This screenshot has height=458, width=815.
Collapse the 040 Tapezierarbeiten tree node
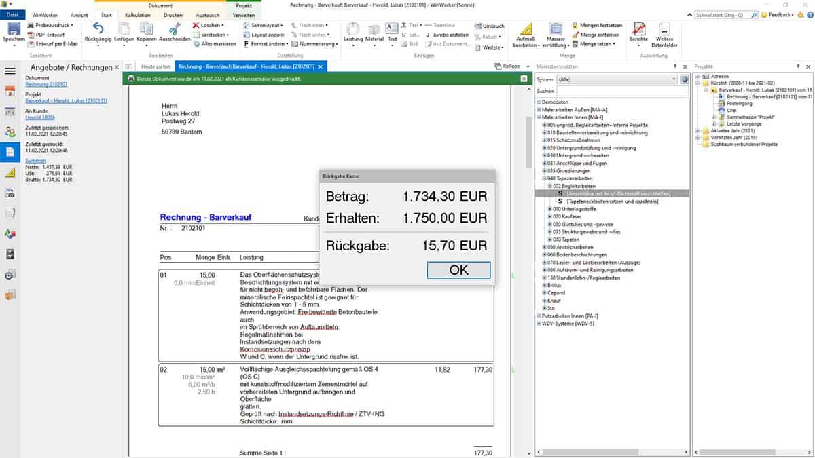coord(544,178)
